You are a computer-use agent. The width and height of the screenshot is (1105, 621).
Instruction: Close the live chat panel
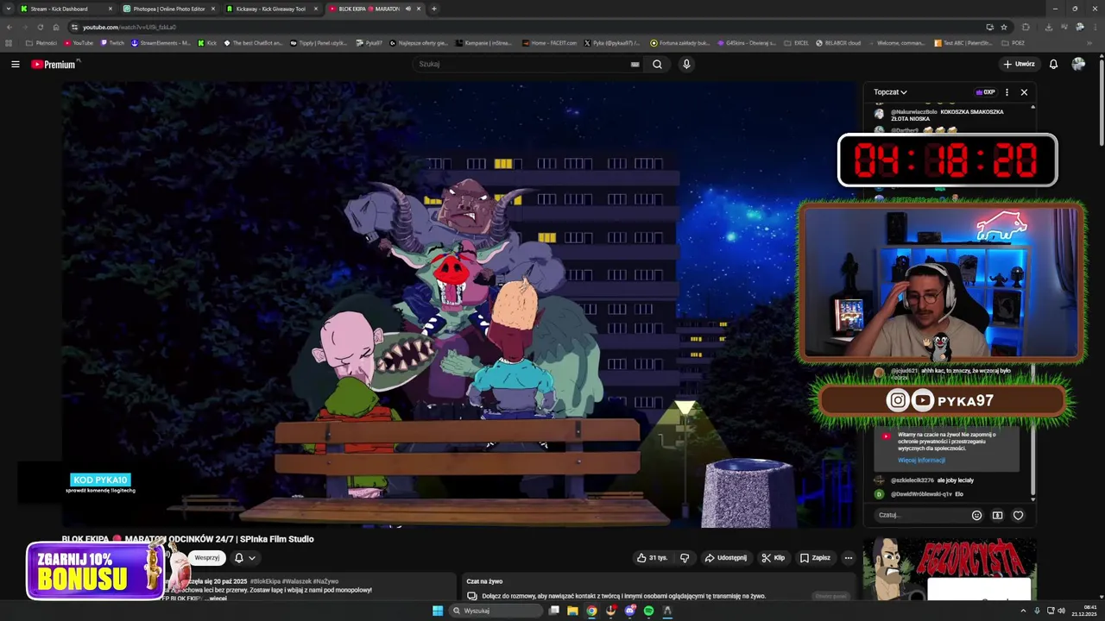pyautogui.click(x=1024, y=91)
